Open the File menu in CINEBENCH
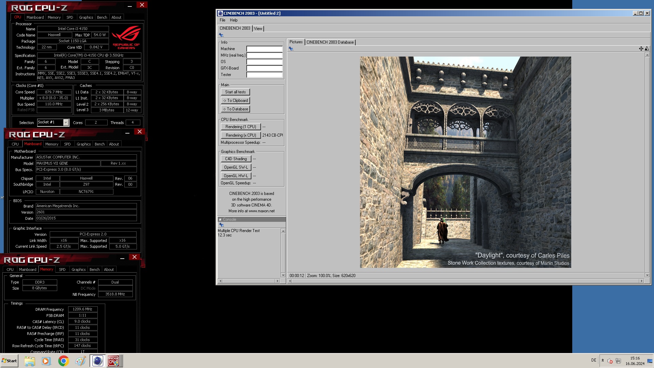Viewport: 654px width, 368px height. click(222, 20)
